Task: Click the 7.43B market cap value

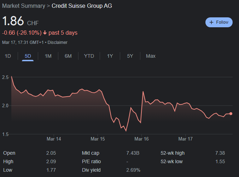Action: click(x=133, y=153)
